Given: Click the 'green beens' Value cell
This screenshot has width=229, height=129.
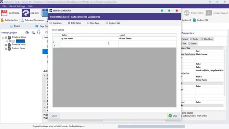Looking at the screenshot, I should click(x=90, y=38).
